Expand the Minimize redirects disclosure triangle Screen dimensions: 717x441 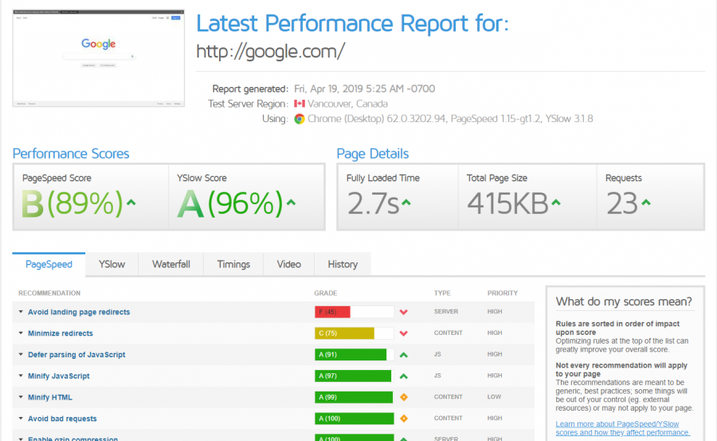(x=21, y=333)
